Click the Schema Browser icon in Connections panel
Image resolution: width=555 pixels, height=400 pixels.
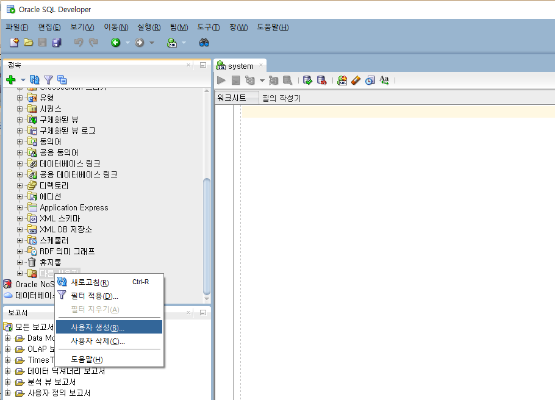point(62,80)
